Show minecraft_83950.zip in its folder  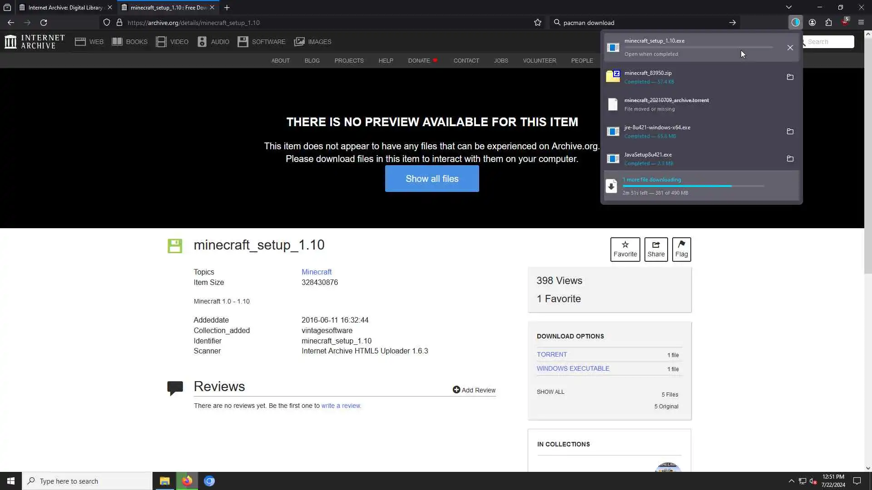click(790, 77)
